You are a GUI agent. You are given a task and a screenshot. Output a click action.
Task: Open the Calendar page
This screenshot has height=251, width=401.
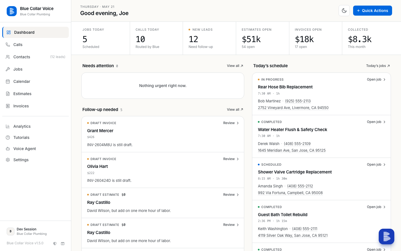[35, 81]
